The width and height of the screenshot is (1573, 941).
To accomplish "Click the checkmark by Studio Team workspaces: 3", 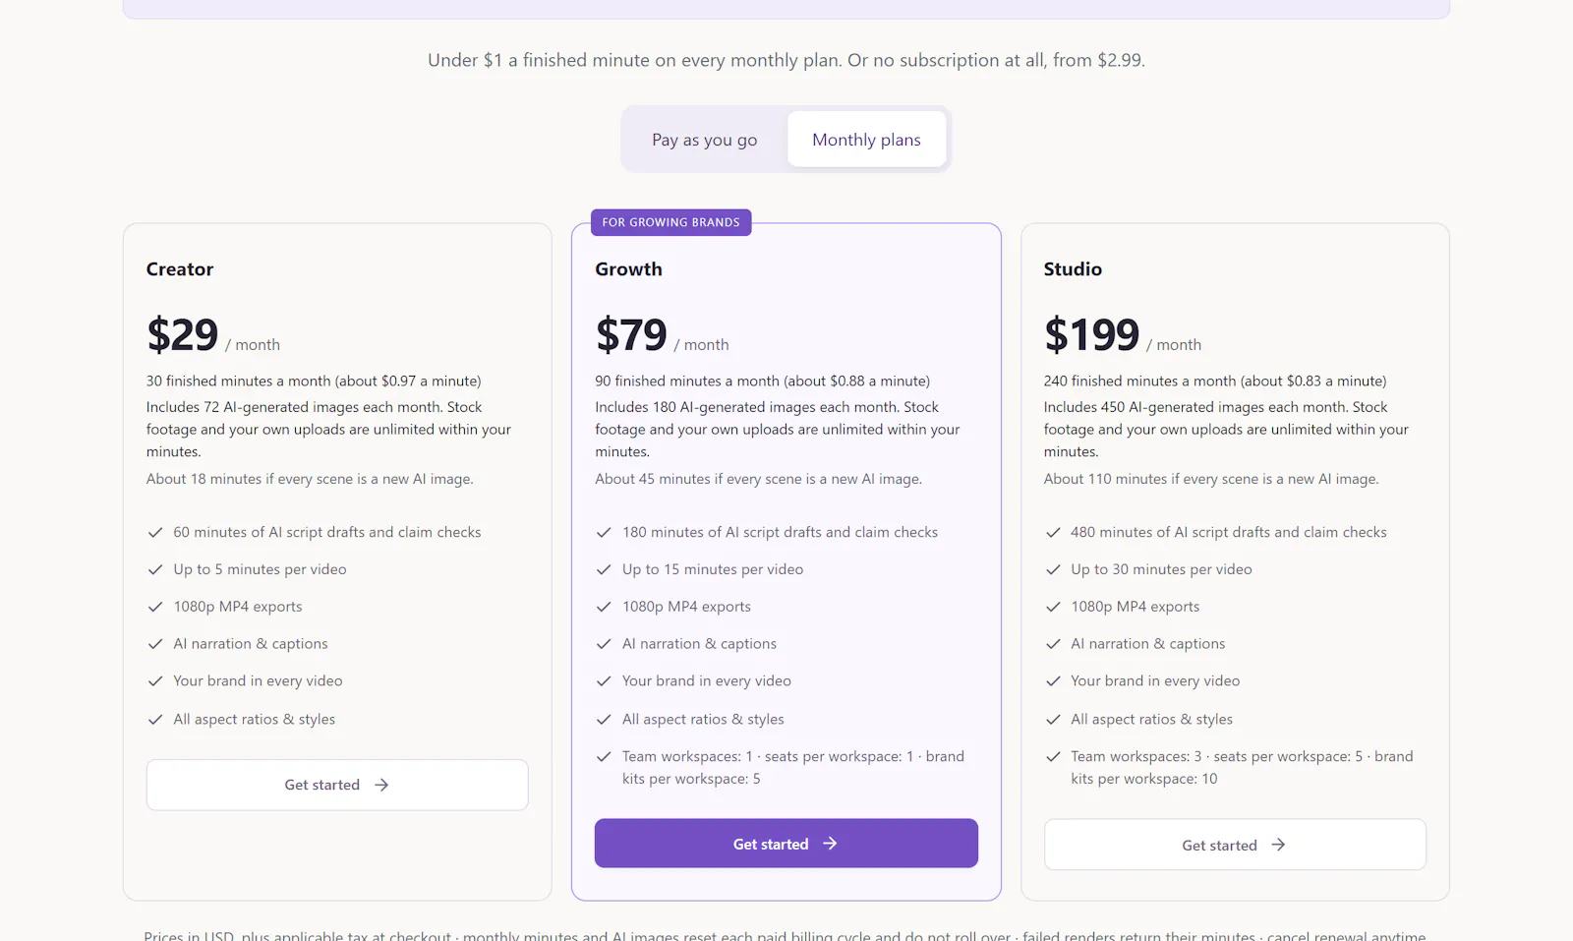I will (x=1053, y=756).
